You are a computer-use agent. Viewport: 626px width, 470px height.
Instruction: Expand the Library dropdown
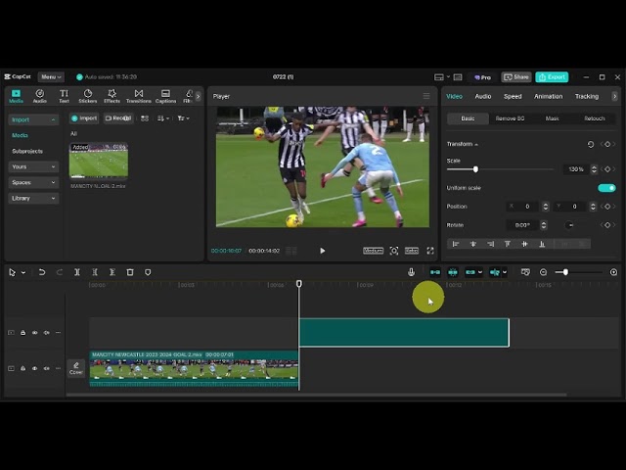click(x=33, y=198)
